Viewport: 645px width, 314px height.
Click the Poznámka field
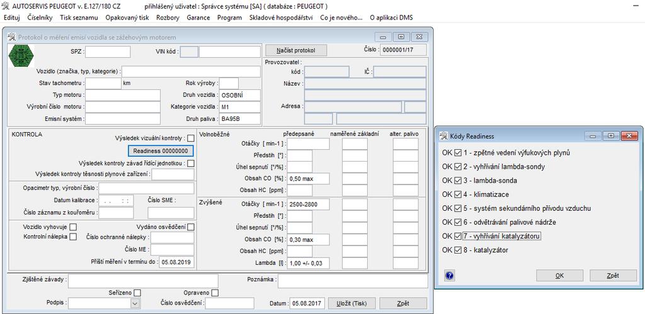(353, 281)
